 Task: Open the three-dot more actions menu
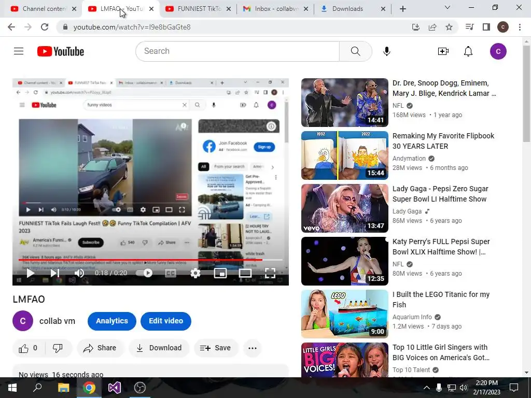(253, 348)
